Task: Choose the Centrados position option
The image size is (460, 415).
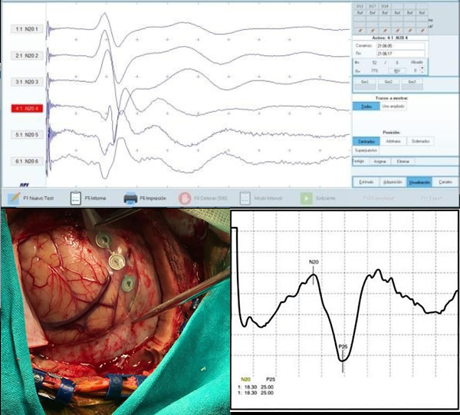Action: coord(366,141)
